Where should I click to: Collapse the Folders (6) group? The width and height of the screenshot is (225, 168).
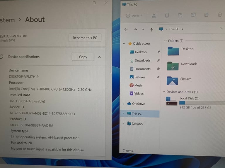pos(165,41)
